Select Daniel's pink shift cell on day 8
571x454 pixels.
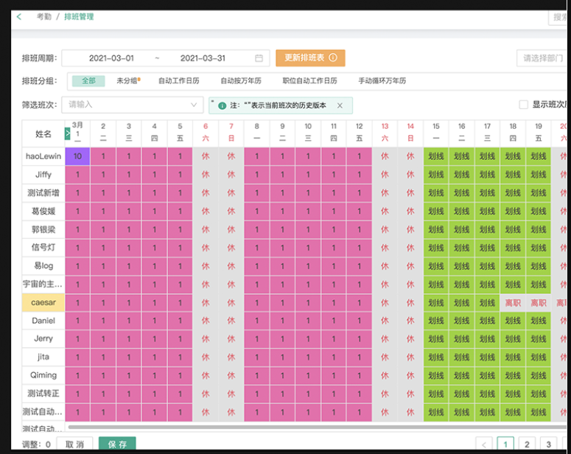[256, 321]
